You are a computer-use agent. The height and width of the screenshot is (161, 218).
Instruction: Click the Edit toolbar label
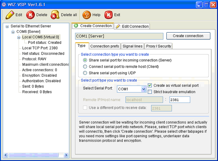click(19, 15)
